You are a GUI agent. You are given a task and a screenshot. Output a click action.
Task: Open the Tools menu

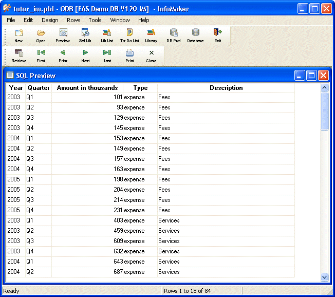click(x=95, y=20)
